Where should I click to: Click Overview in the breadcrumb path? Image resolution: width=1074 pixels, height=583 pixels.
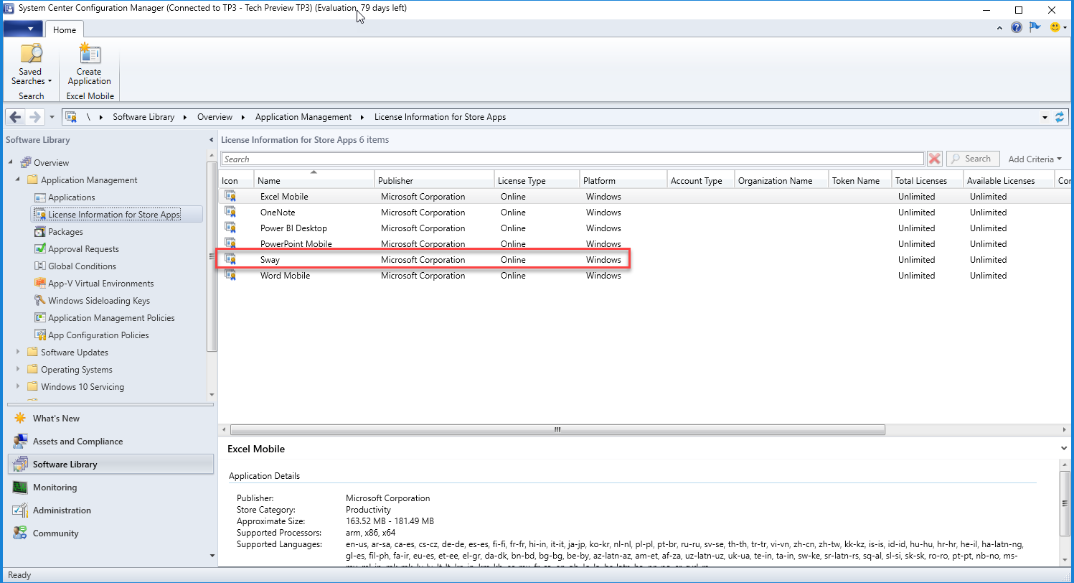(215, 117)
